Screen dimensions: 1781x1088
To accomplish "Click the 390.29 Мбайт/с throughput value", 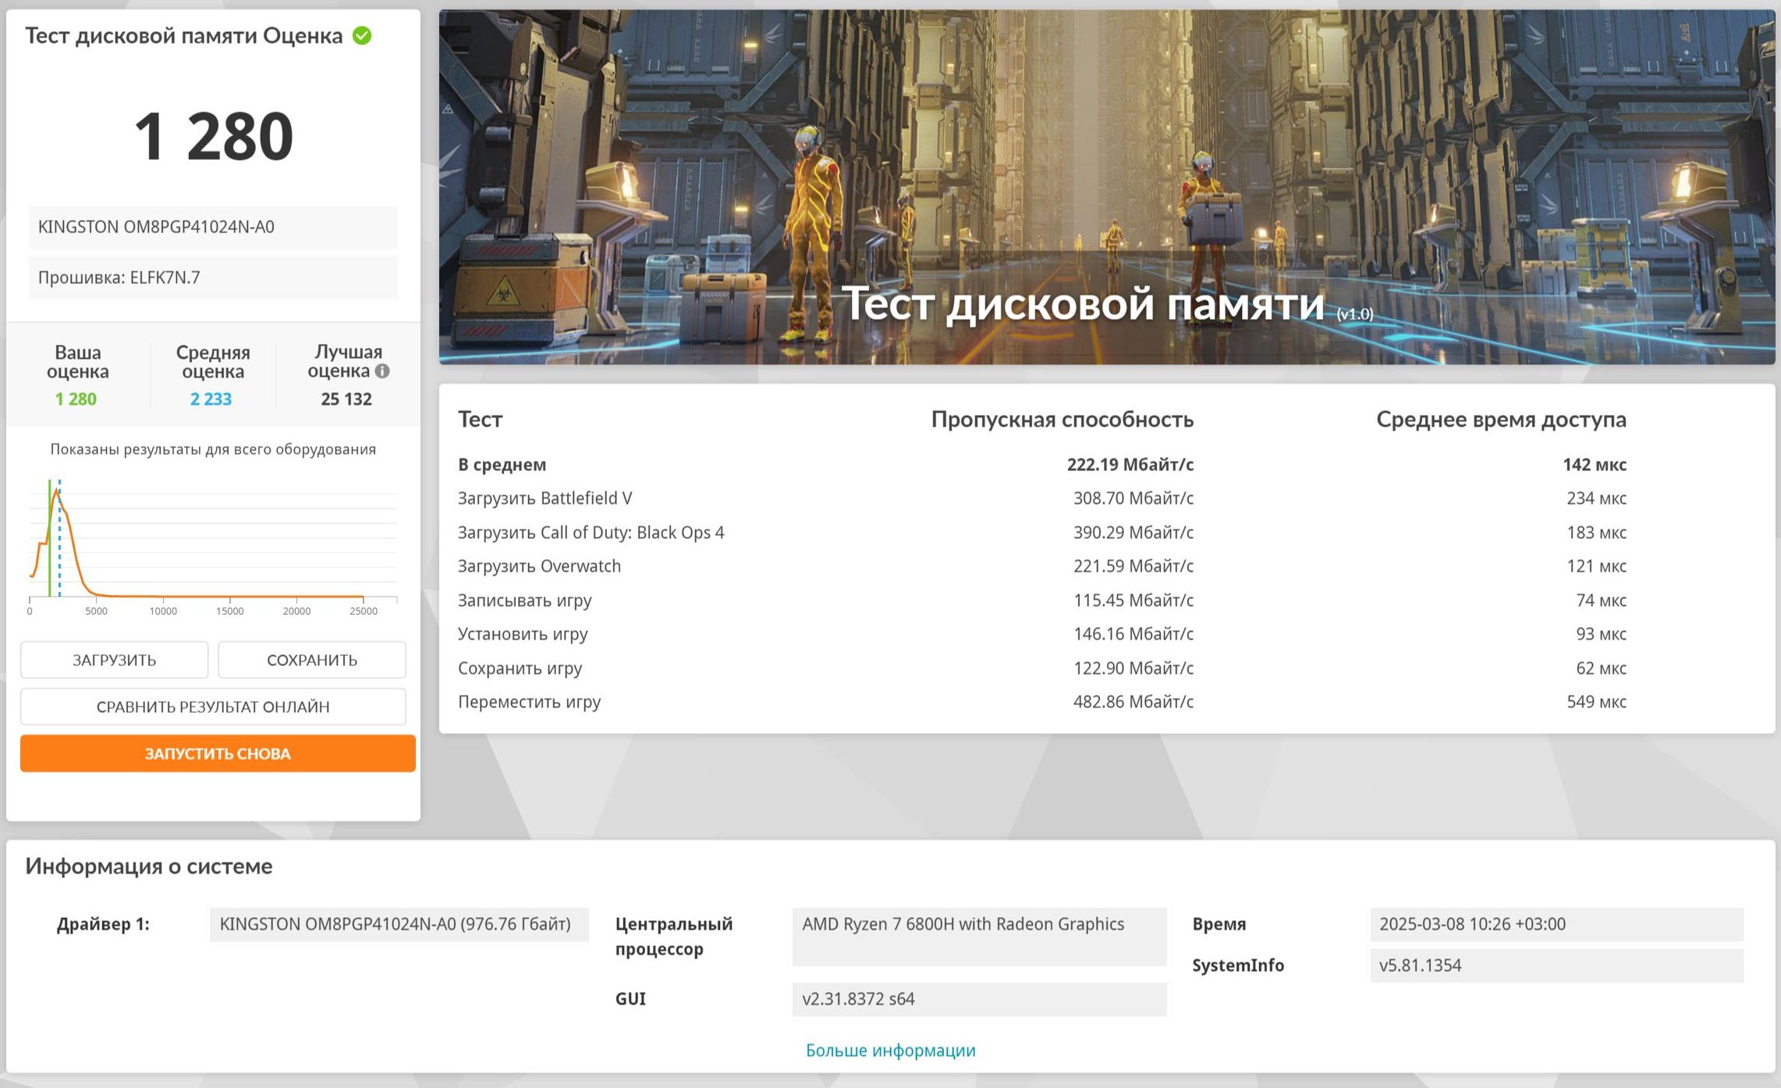I will [x=1134, y=533].
